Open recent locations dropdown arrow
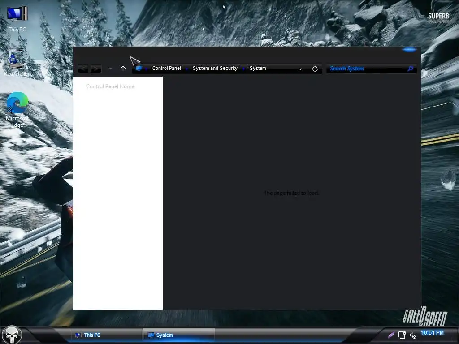This screenshot has height=344, width=459. point(110,69)
